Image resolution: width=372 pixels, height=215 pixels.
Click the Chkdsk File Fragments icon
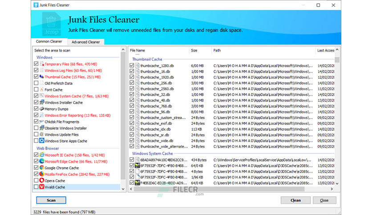42,121
